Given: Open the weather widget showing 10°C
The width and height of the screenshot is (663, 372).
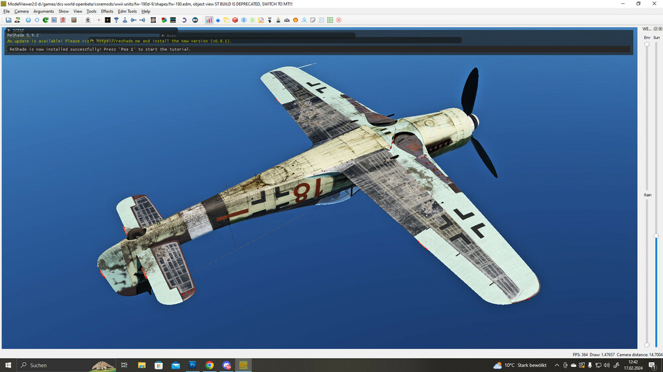Looking at the screenshot, I should [x=520, y=365].
